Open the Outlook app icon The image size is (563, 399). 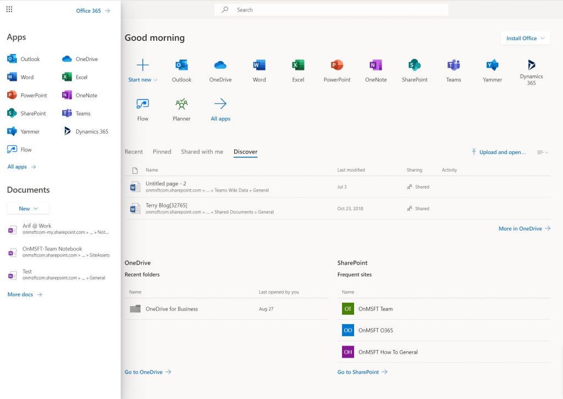[181, 65]
